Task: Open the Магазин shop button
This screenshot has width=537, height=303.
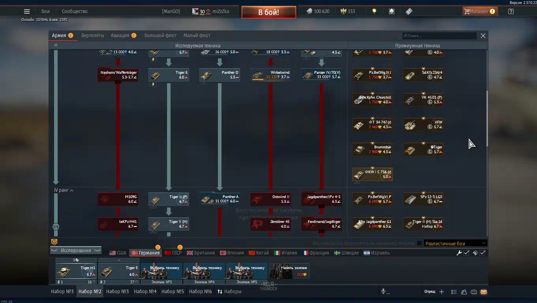Action: point(479,11)
